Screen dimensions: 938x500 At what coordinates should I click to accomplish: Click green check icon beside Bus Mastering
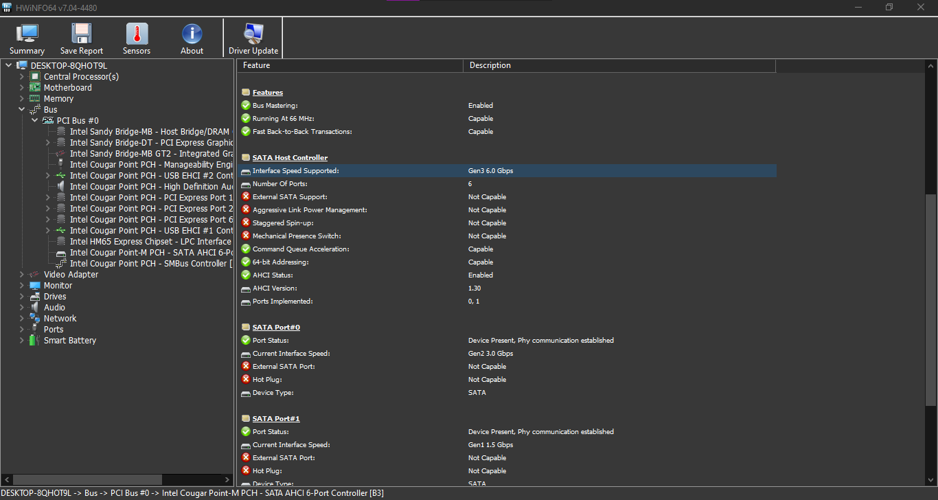click(246, 105)
